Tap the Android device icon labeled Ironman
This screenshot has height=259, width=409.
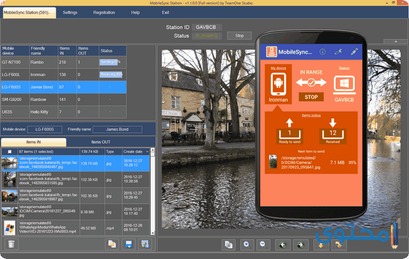(x=278, y=84)
